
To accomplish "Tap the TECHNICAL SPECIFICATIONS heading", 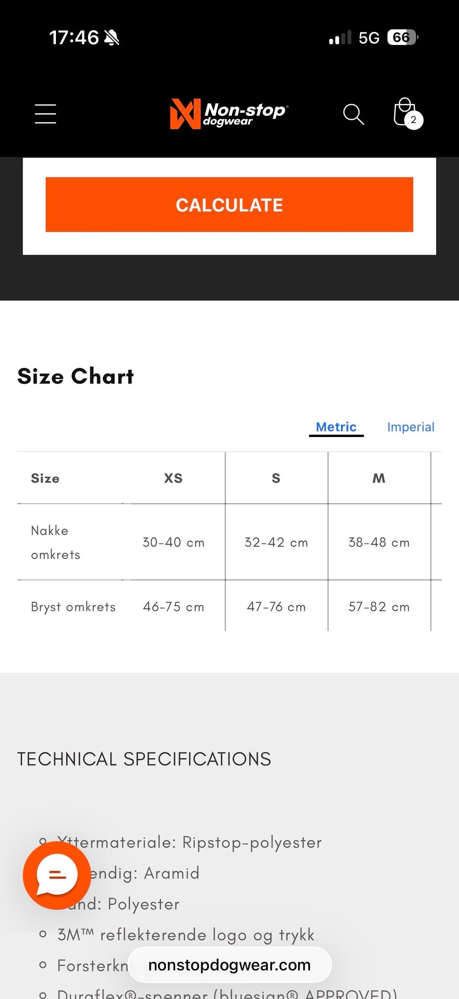I will coord(144,759).
